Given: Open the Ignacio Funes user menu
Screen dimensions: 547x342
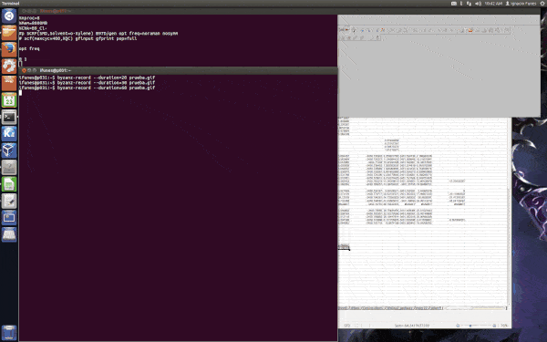Looking at the screenshot, I should [521, 4].
